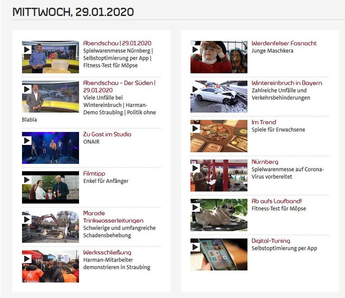Open the Abendschau – Der Süden title link

119,87
